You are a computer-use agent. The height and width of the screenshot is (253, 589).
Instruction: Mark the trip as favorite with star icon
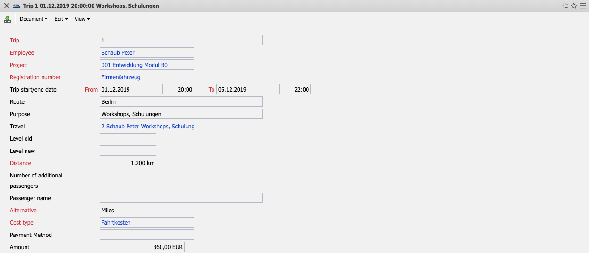tap(574, 6)
